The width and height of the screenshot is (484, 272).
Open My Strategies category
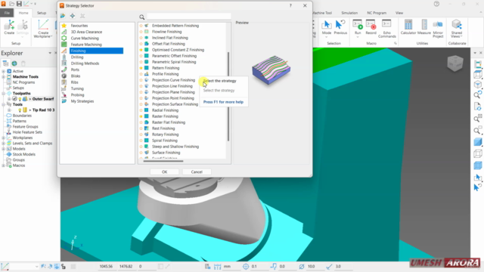click(82, 101)
